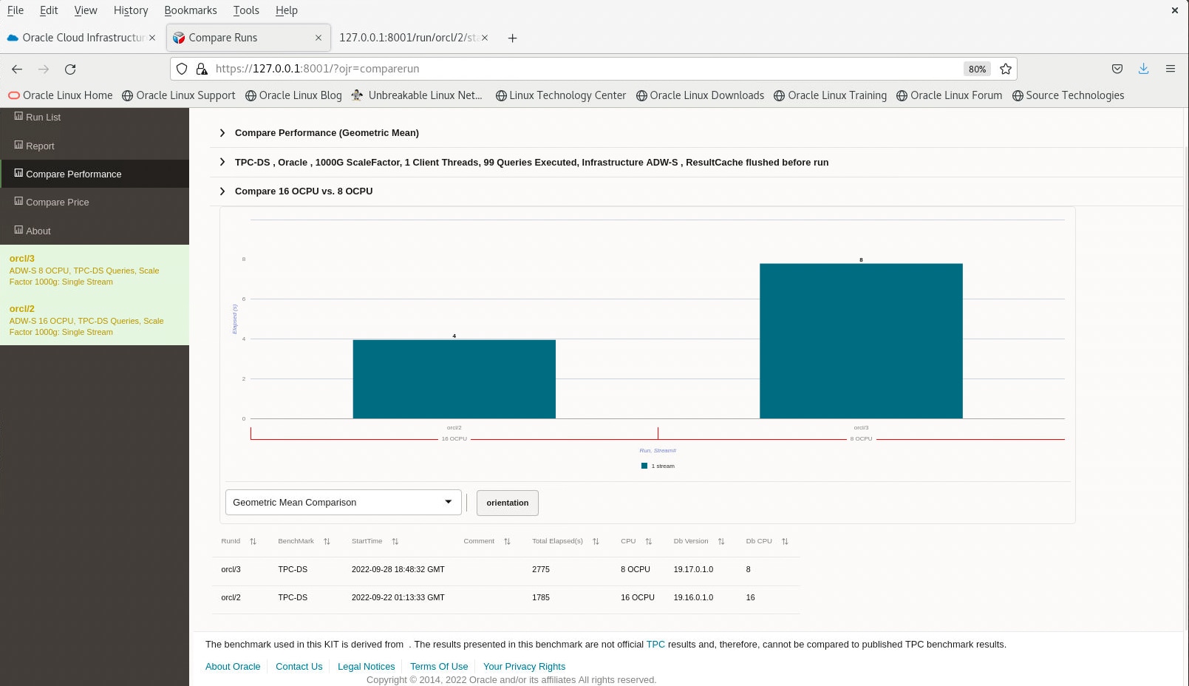Sort table by Comment arrows

point(507,542)
